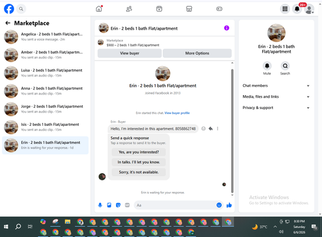322x237 pixels.
Task: Select the Erin conversation in the list
Action: 45,145
